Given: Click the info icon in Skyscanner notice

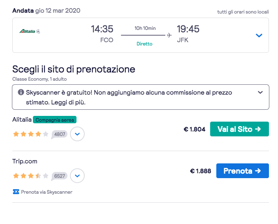Looking at the screenshot, I should tap(21, 93).
